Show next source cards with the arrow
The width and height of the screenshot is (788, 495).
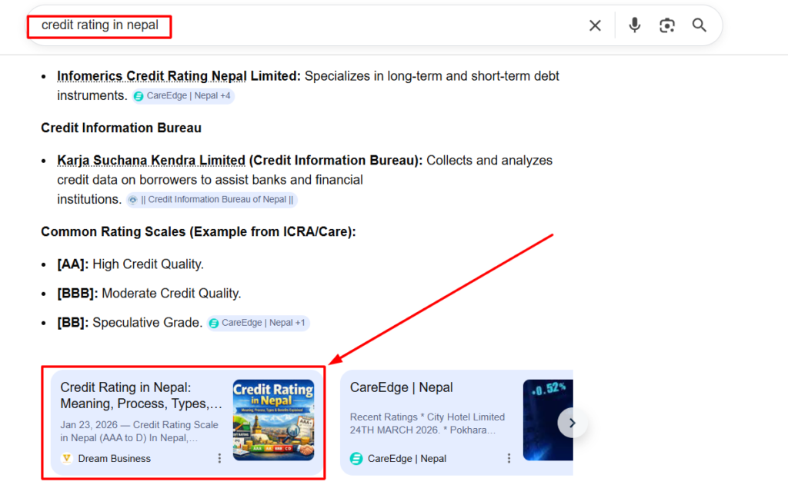coord(572,423)
